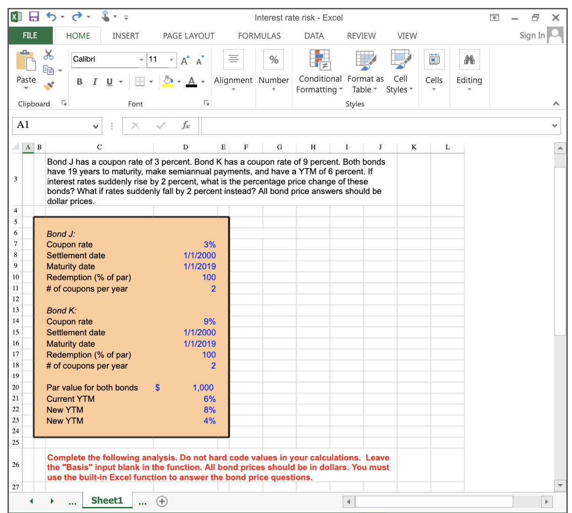
Task: Toggle italic formatting
Action: (95, 82)
